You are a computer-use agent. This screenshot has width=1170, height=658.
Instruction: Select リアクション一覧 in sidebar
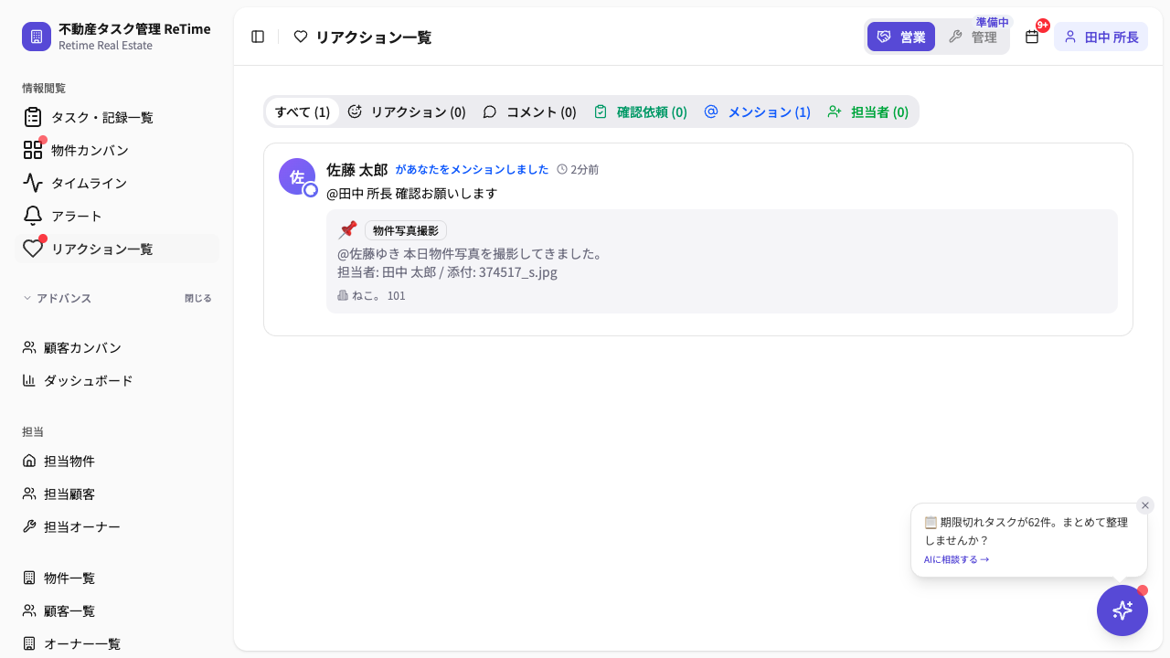click(117, 249)
